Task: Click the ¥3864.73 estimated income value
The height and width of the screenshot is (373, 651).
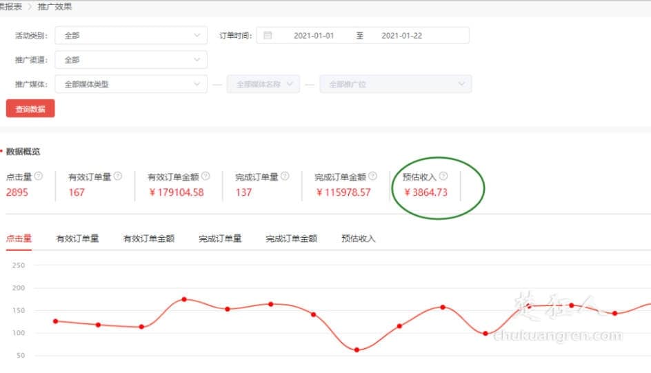Action: coord(426,192)
